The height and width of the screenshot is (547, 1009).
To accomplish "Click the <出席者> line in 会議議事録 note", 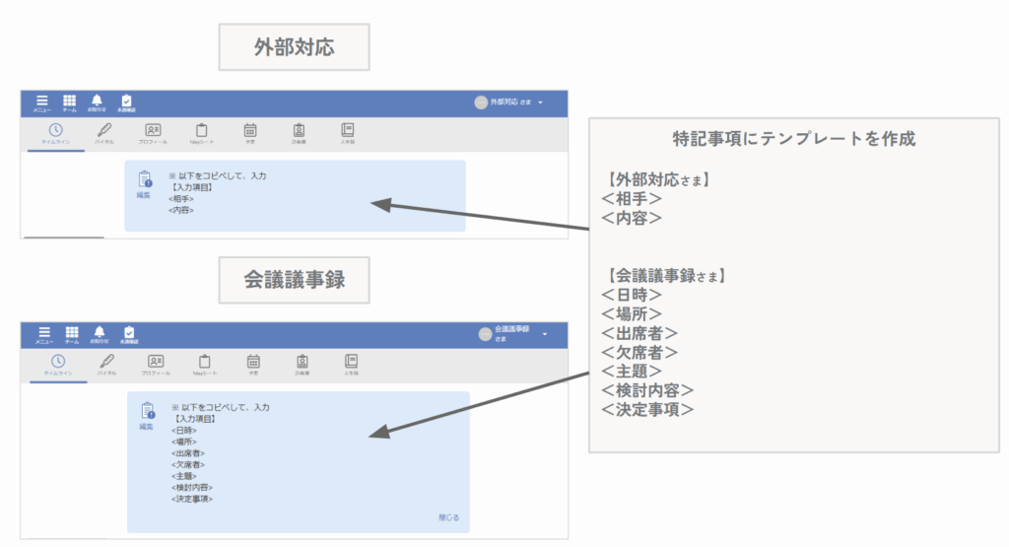I will [188, 453].
